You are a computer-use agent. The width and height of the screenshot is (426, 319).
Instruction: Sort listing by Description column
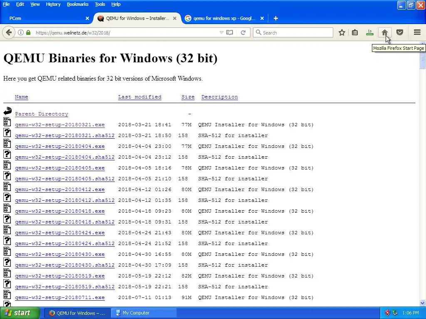click(220, 97)
